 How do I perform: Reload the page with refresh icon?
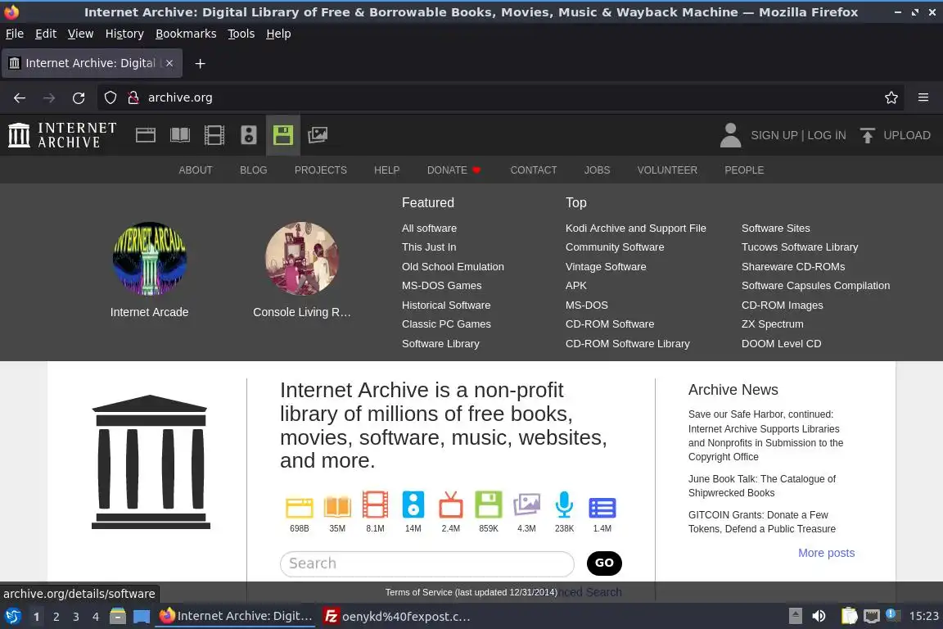click(79, 97)
